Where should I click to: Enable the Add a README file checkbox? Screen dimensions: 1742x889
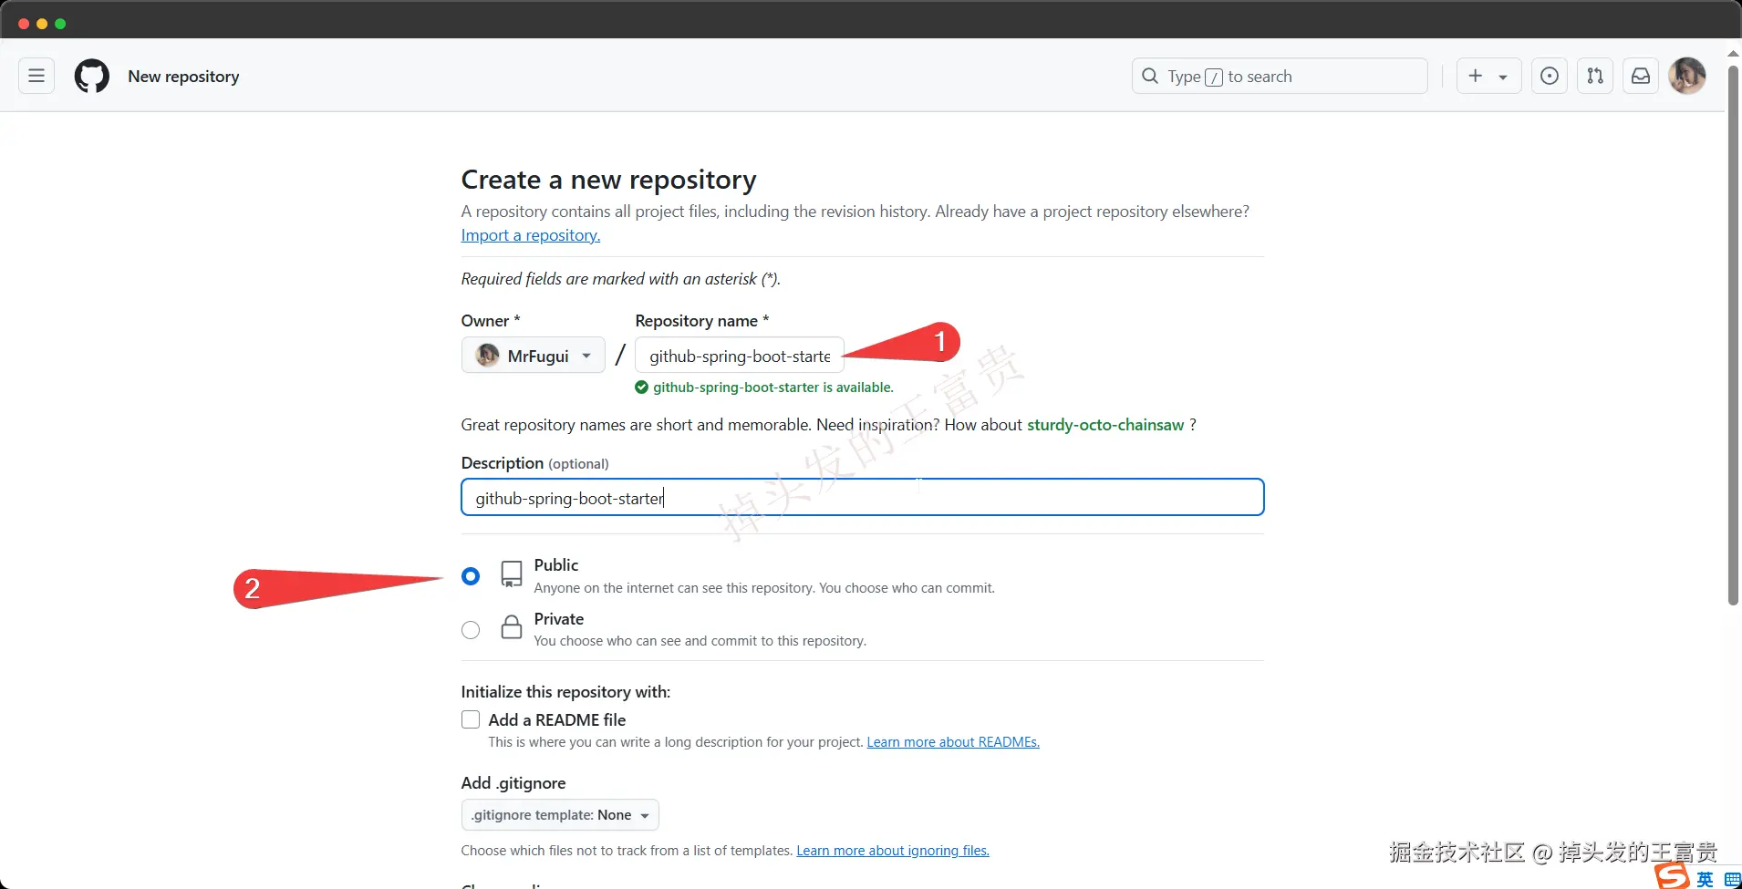pos(471,720)
